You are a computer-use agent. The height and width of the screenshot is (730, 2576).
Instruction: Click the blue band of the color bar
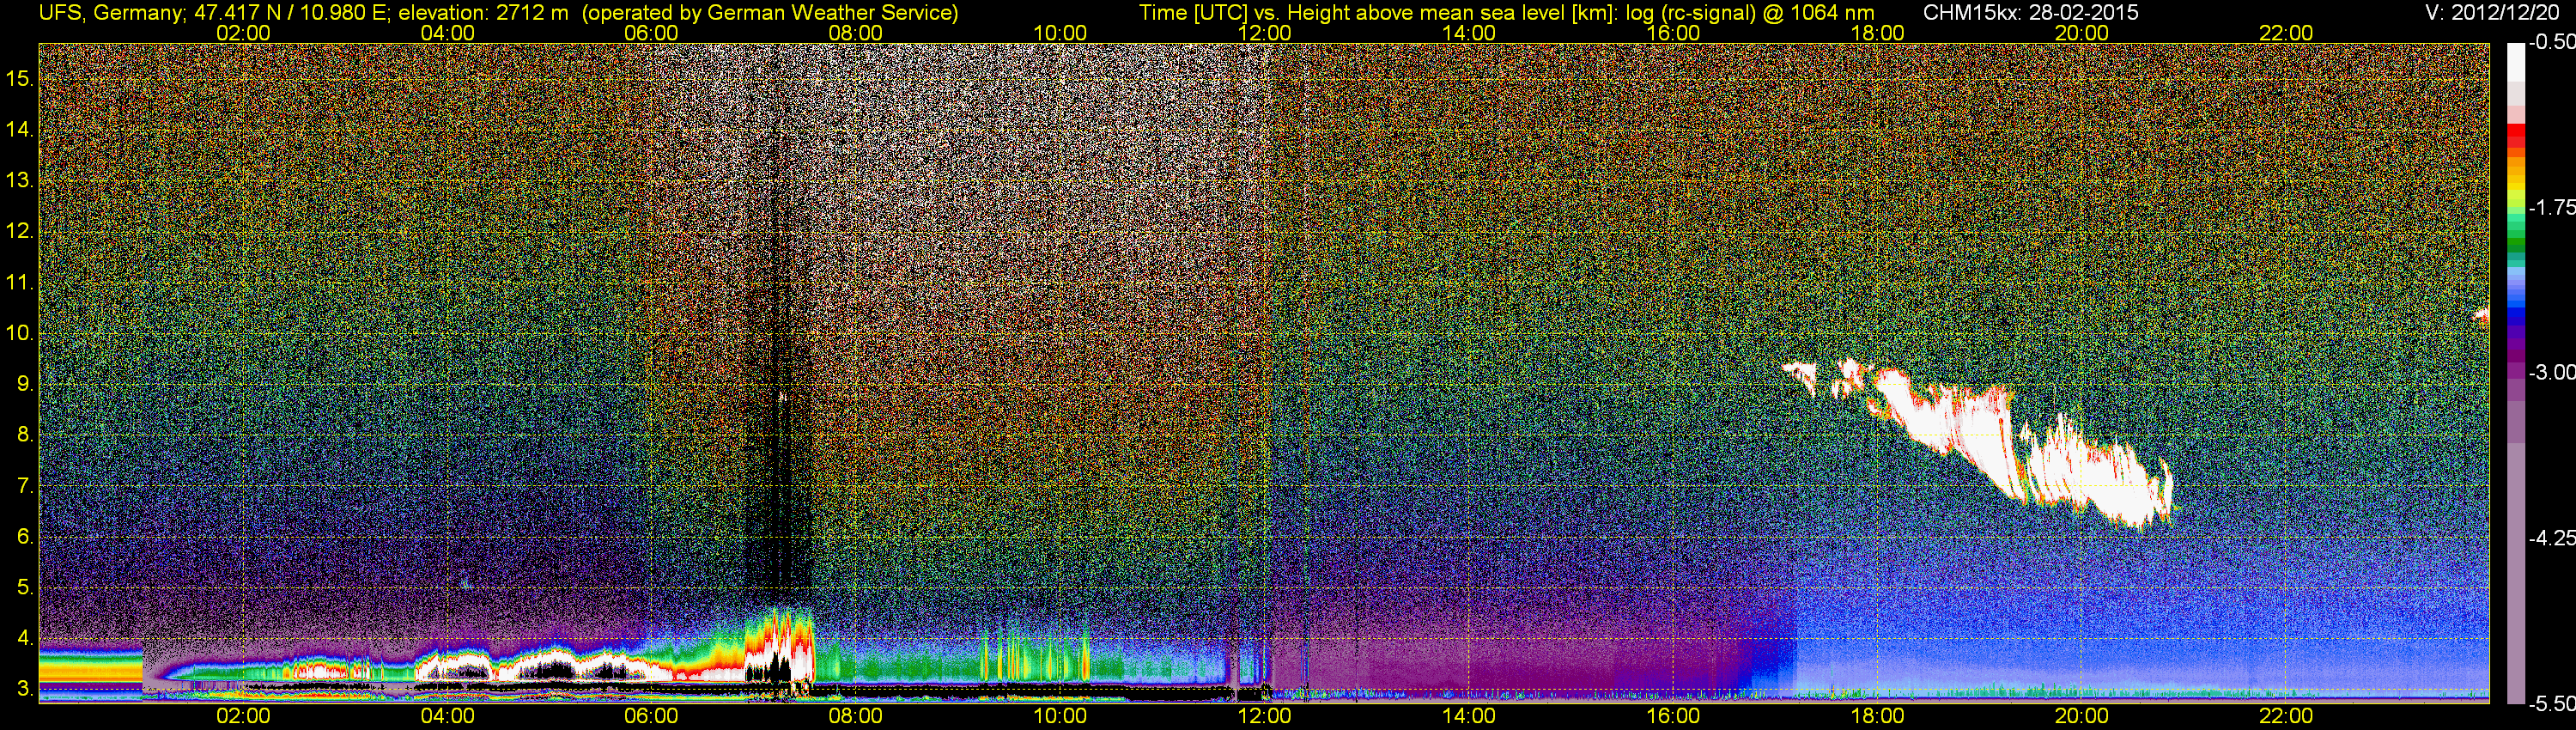click(2515, 318)
